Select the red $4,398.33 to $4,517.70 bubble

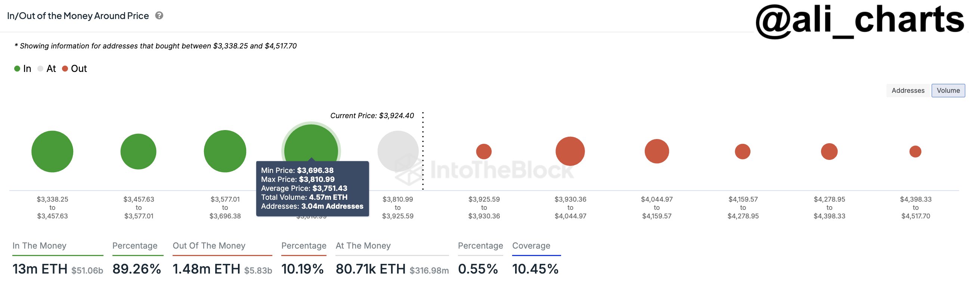coord(915,152)
